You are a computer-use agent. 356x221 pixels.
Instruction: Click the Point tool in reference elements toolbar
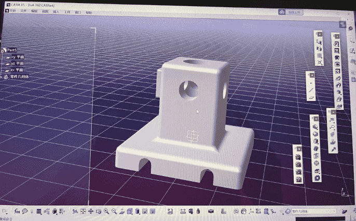click(x=311, y=83)
